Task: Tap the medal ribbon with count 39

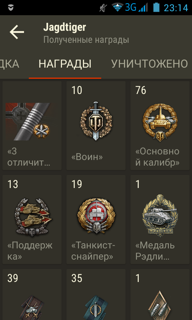Action: click(x=32, y=308)
